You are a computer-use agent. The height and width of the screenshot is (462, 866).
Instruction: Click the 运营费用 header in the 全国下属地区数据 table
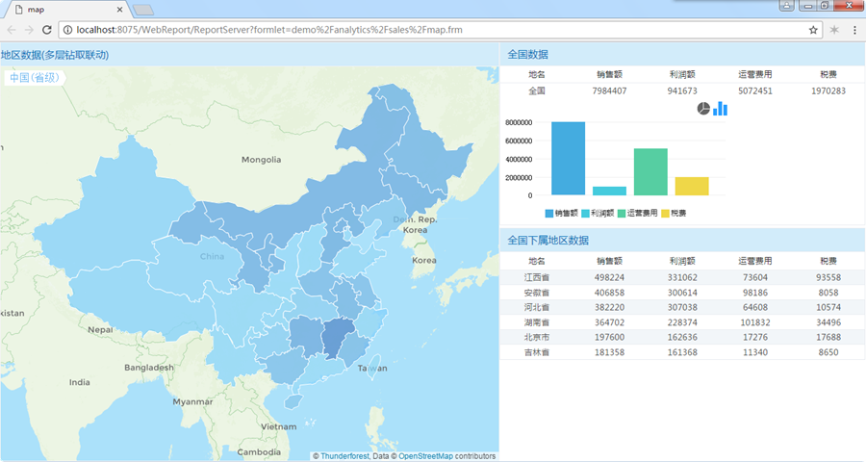click(x=755, y=261)
